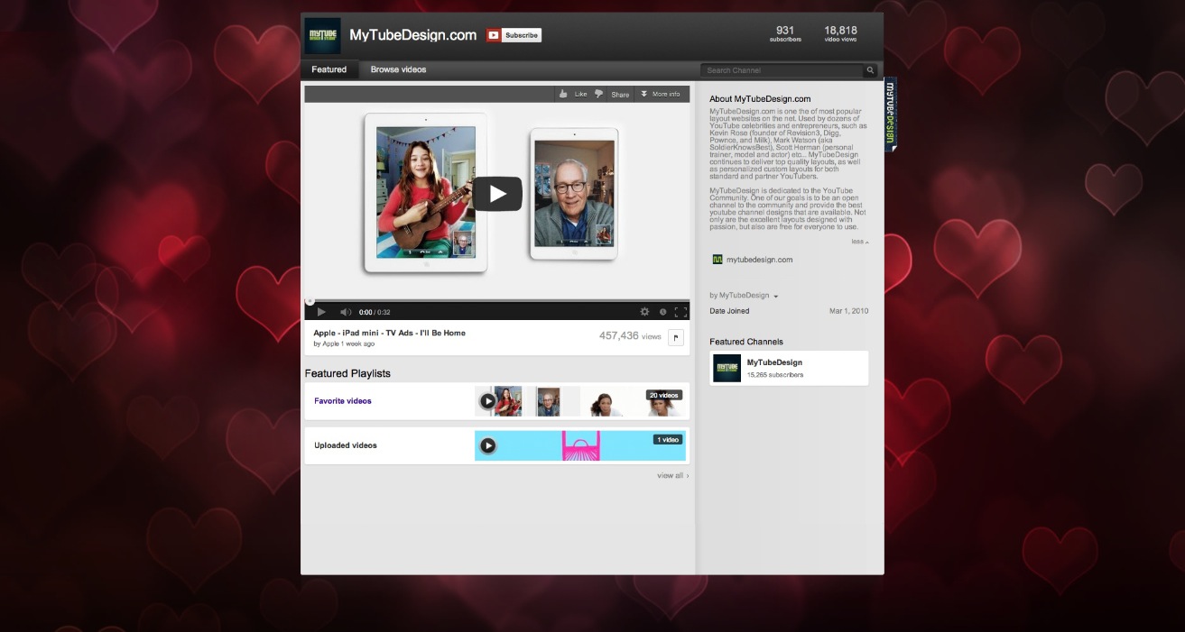
Task: Dislike the video with thumbs down
Action: tap(598, 94)
